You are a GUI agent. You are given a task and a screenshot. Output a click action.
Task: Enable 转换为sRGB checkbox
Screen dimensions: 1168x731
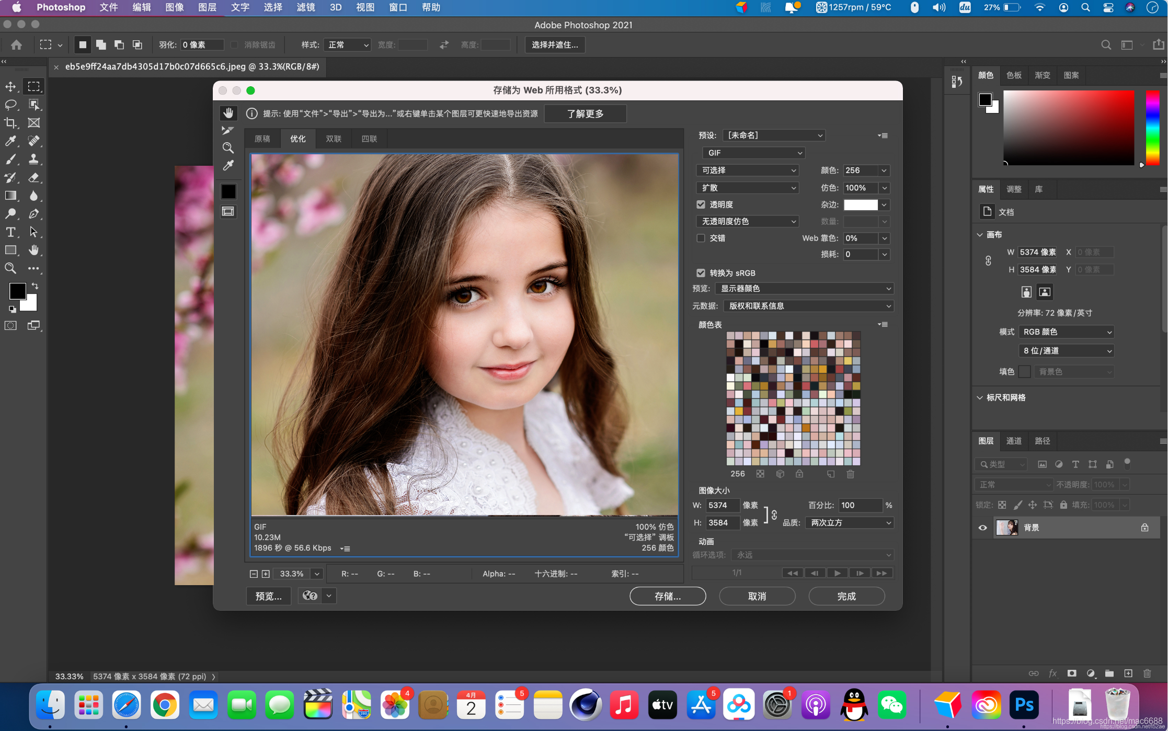[x=701, y=272]
